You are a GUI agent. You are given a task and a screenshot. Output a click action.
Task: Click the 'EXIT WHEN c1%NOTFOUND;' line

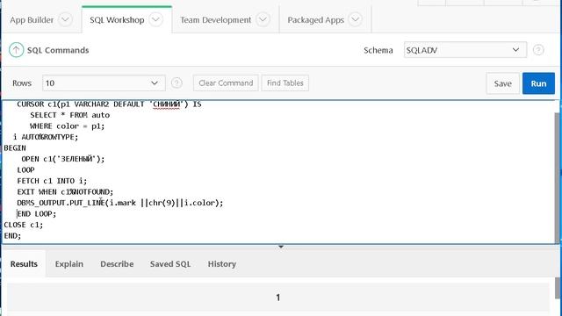pos(65,192)
